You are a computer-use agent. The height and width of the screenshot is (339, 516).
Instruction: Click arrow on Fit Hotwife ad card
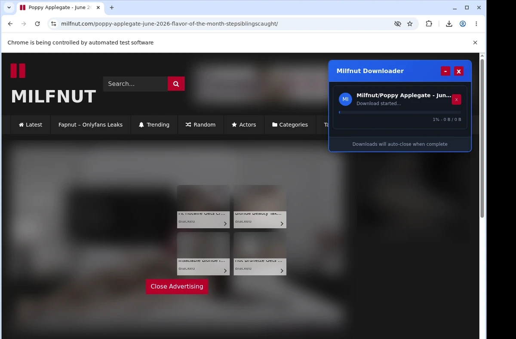(225, 224)
